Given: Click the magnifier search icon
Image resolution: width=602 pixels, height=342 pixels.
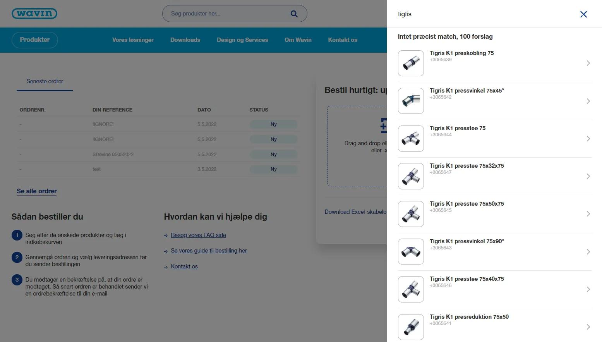Looking at the screenshot, I should (294, 14).
